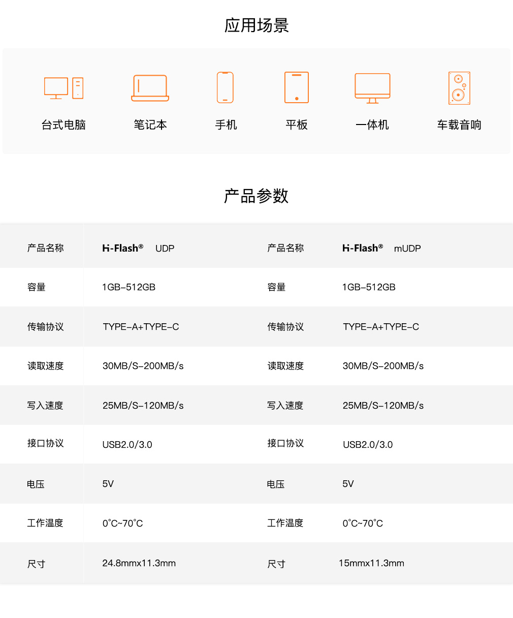Select 5V voltage value for UDP
513x618 pixels.
108,484
